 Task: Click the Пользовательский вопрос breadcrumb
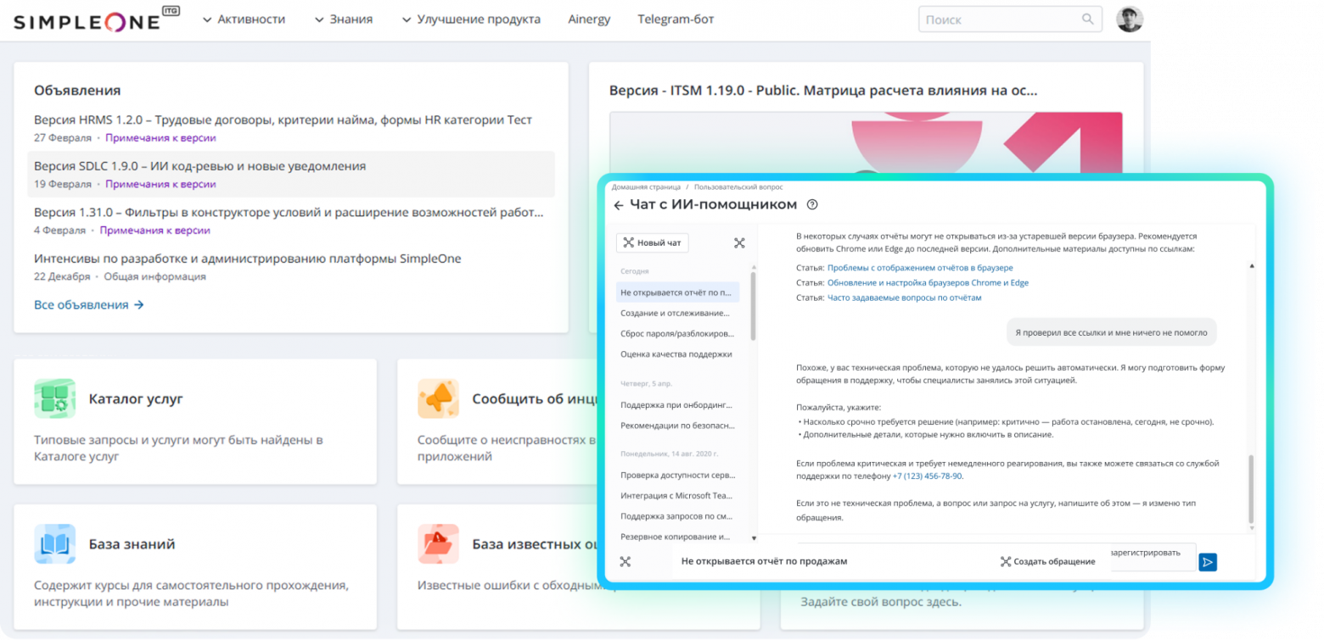(x=738, y=186)
